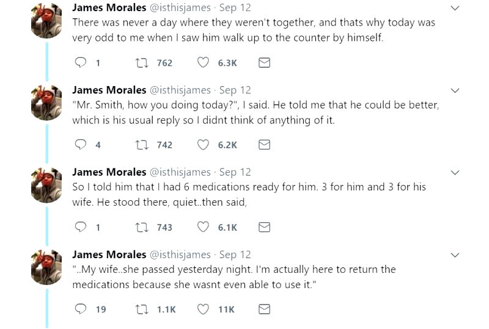
Task: Reply to the tweet with 19 replies
Action: (x=80, y=309)
